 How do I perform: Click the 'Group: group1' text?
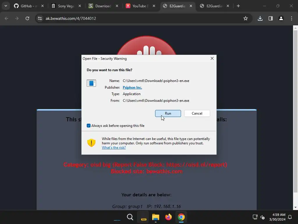point(127,206)
